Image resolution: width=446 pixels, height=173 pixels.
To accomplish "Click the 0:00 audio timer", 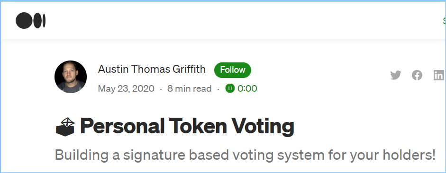I will [247, 89].
